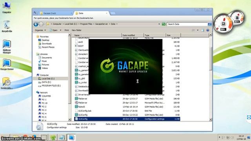Open the wrench settings icon beside tabs
This screenshot has height=141, width=251.
(x=35, y=13)
